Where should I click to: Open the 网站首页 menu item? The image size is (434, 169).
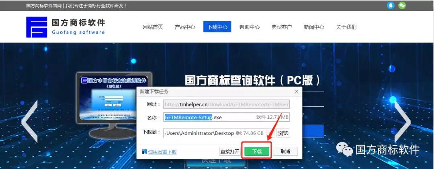coord(153,27)
